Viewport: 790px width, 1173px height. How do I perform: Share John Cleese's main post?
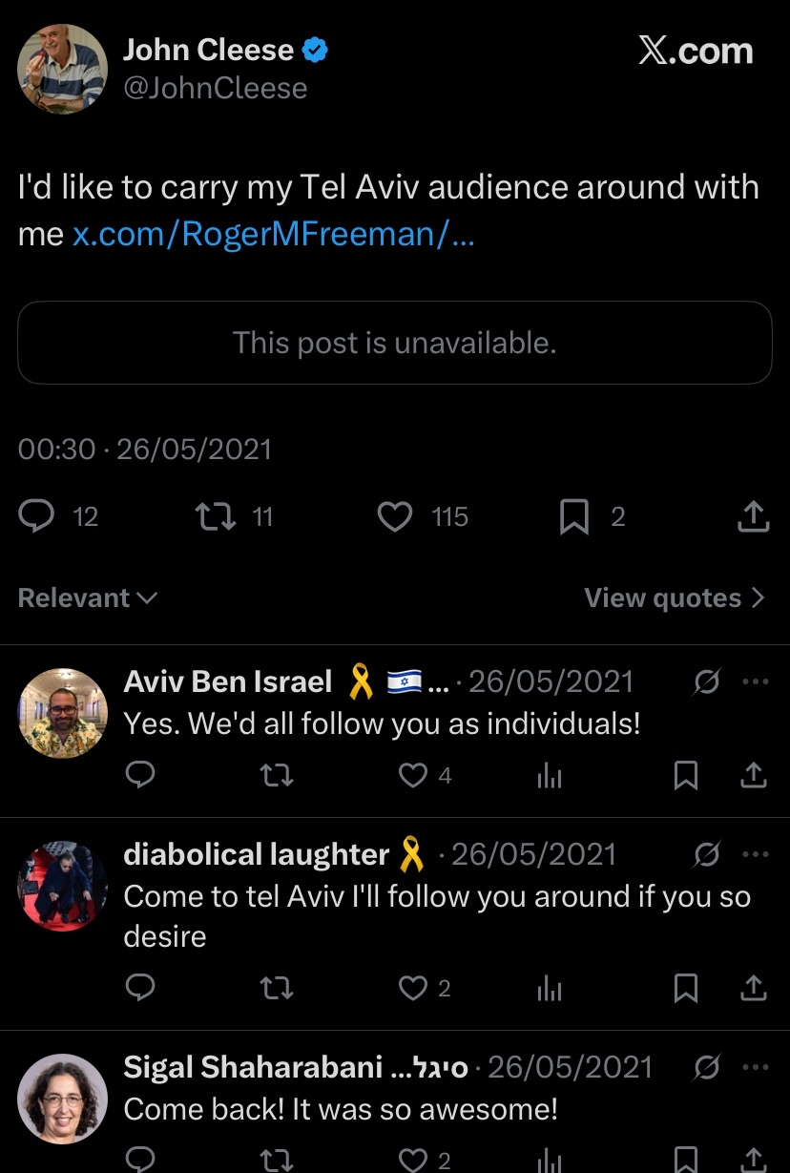(x=753, y=516)
